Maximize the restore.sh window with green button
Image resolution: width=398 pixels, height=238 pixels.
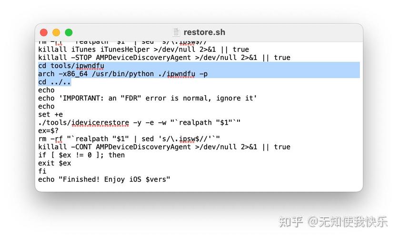[x=69, y=32]
